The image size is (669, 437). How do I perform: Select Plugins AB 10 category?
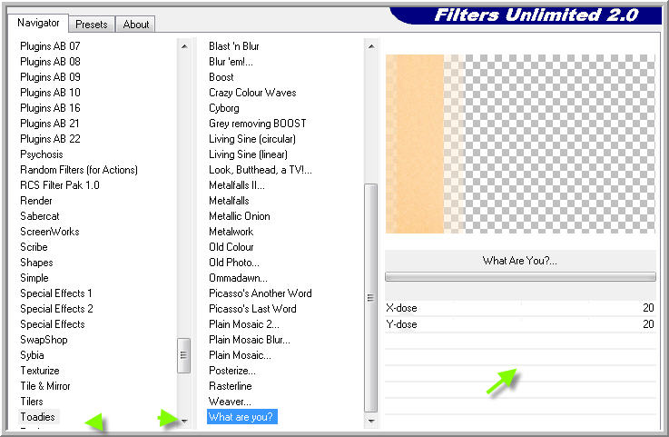click(50, 93)
